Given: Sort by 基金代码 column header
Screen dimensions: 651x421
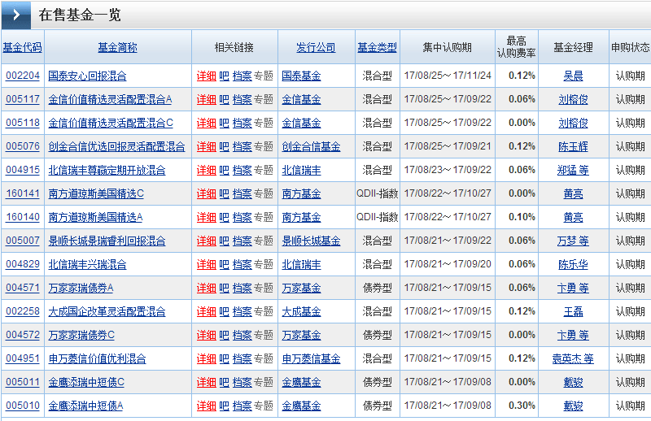Looking at the screenshot, I should [23, 47].
